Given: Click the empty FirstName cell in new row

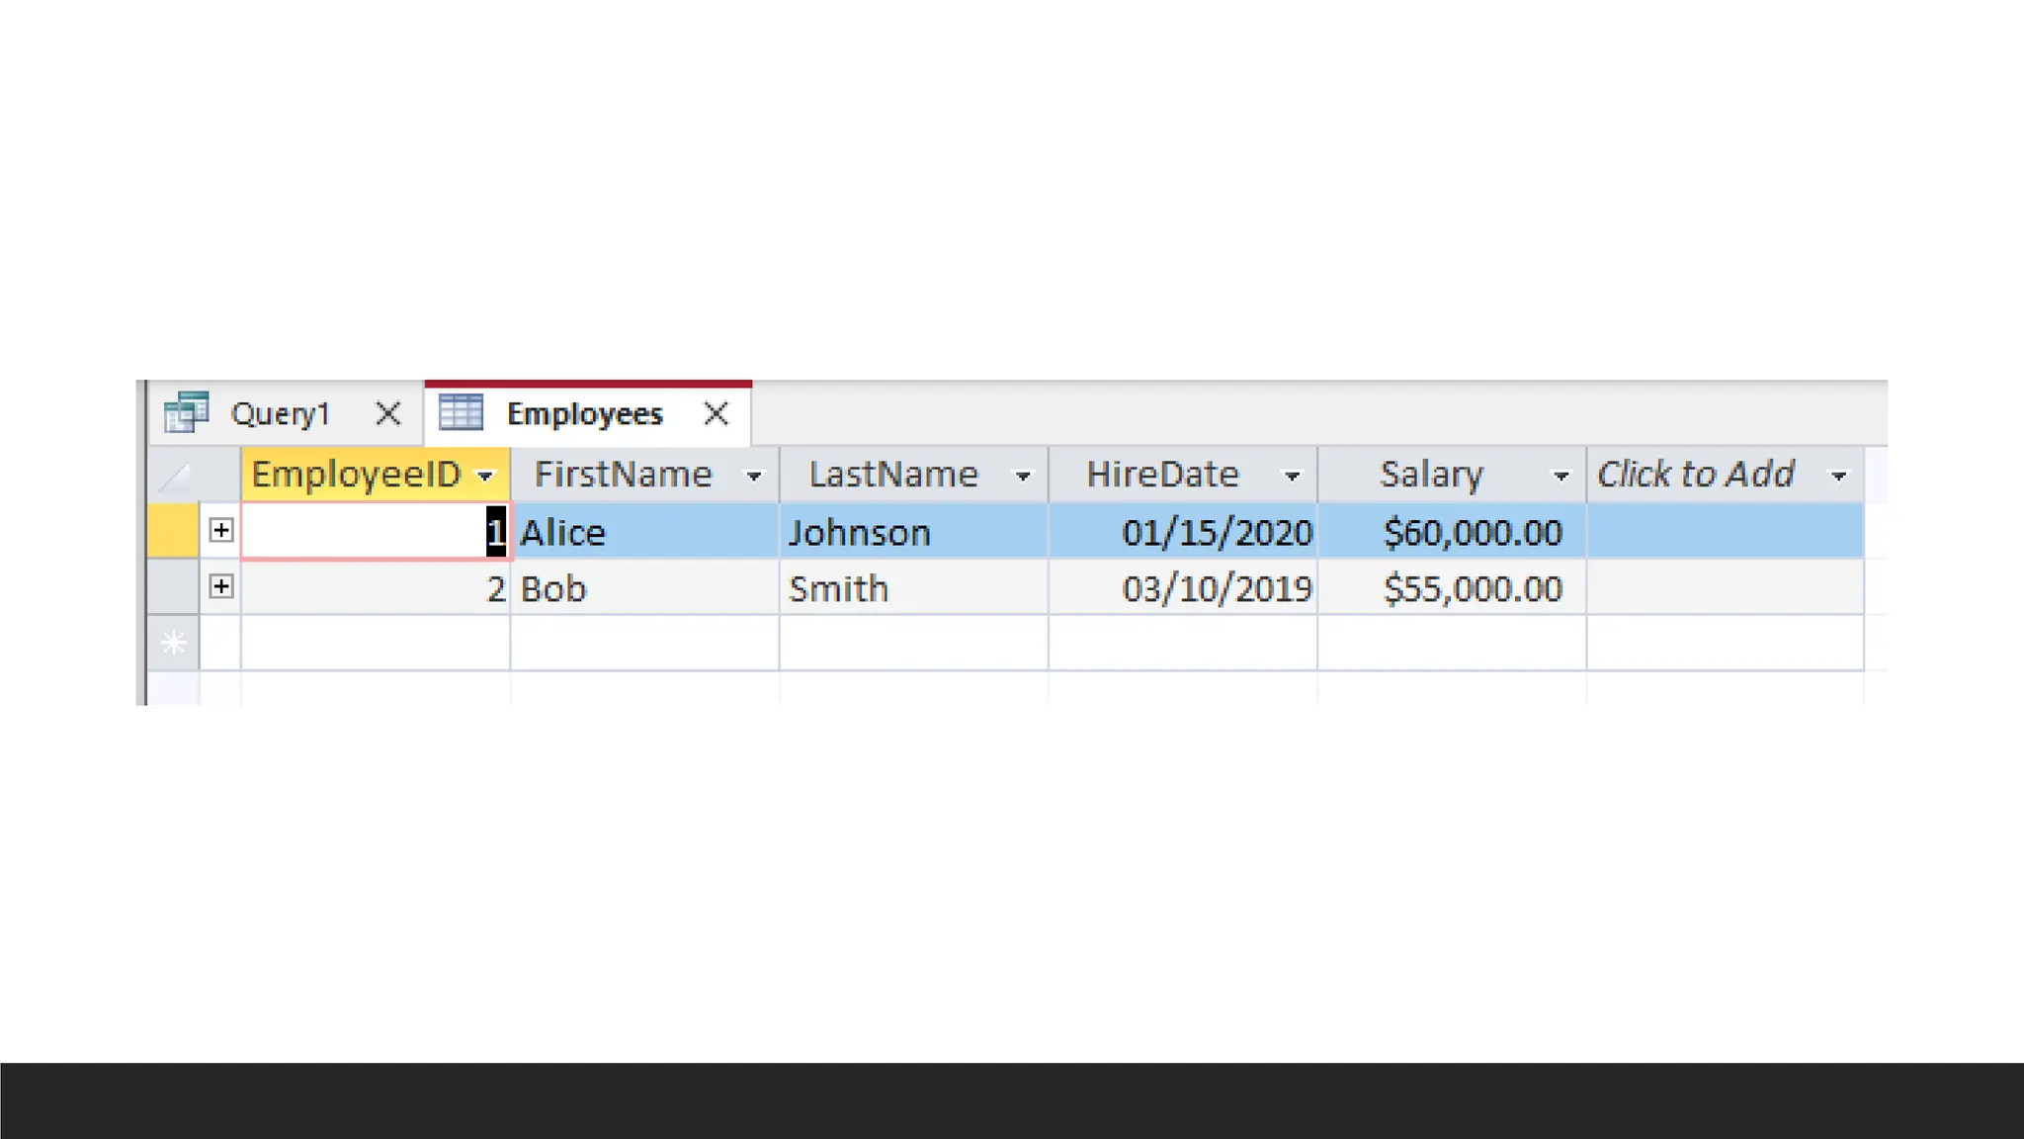Looking at the screenshot, I should click(644, 643).
